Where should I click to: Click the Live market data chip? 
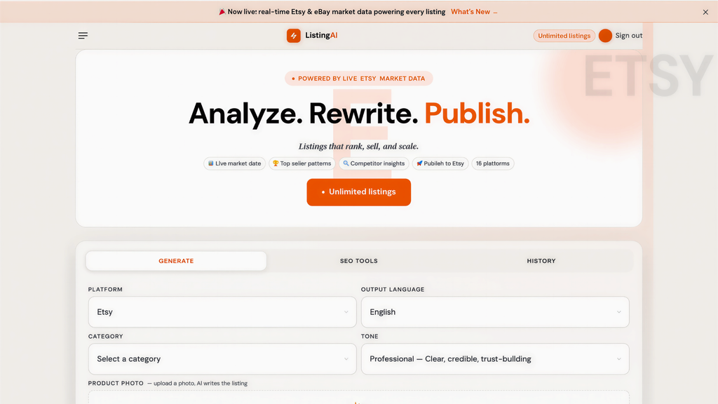234,163
